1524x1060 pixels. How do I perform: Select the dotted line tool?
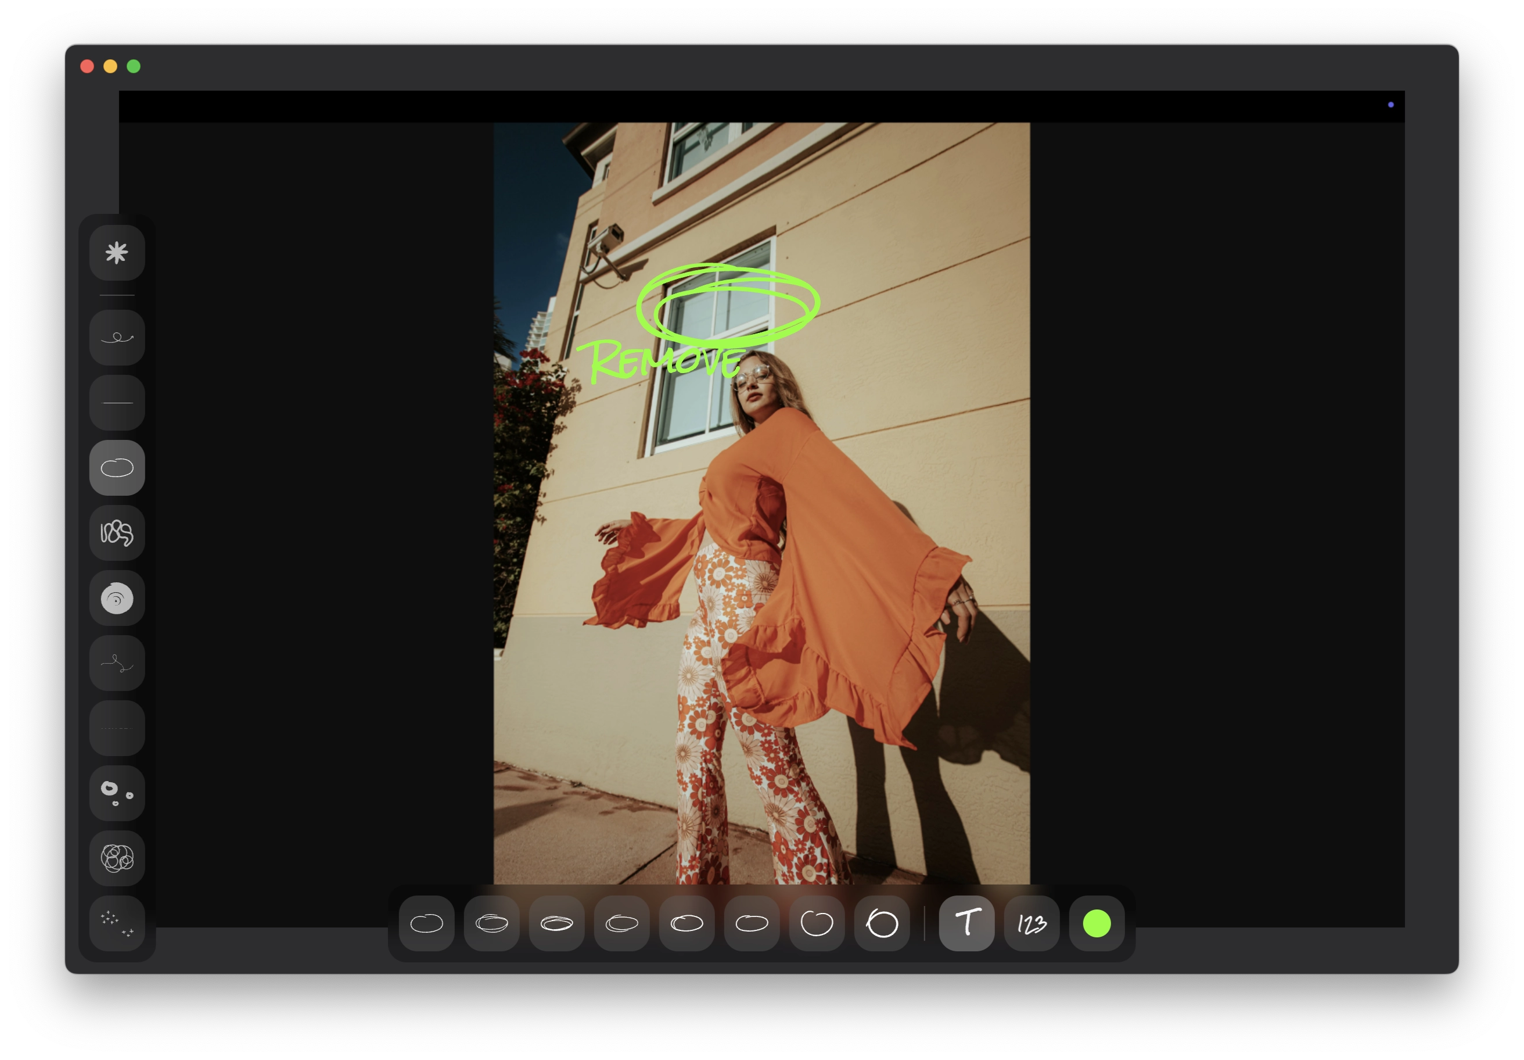point(117,728)
